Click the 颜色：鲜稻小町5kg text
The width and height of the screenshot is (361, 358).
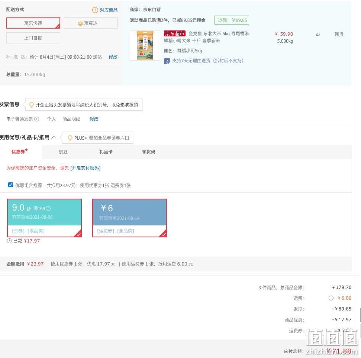coord(183,51)
